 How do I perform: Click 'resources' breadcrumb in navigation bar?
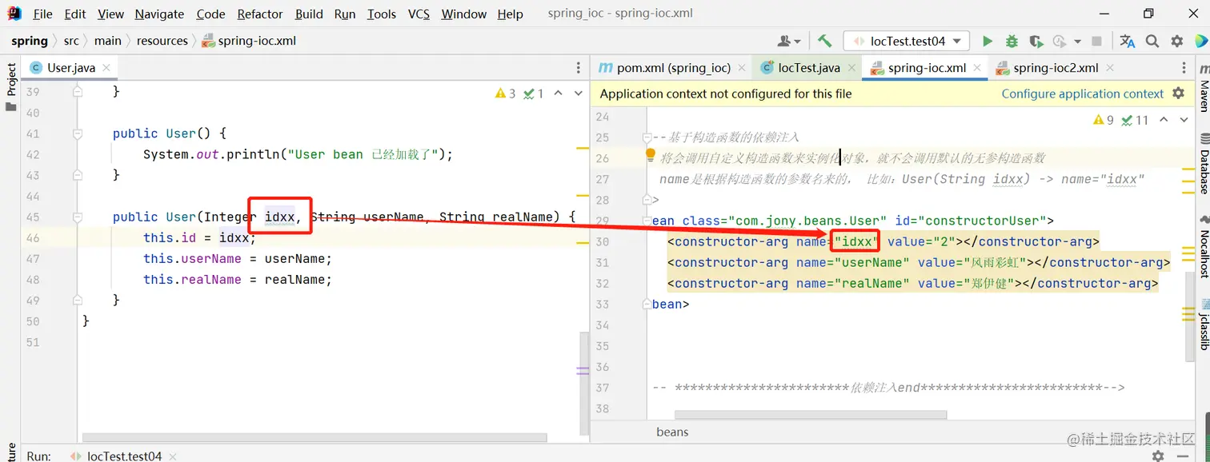(x=162, y=41)
